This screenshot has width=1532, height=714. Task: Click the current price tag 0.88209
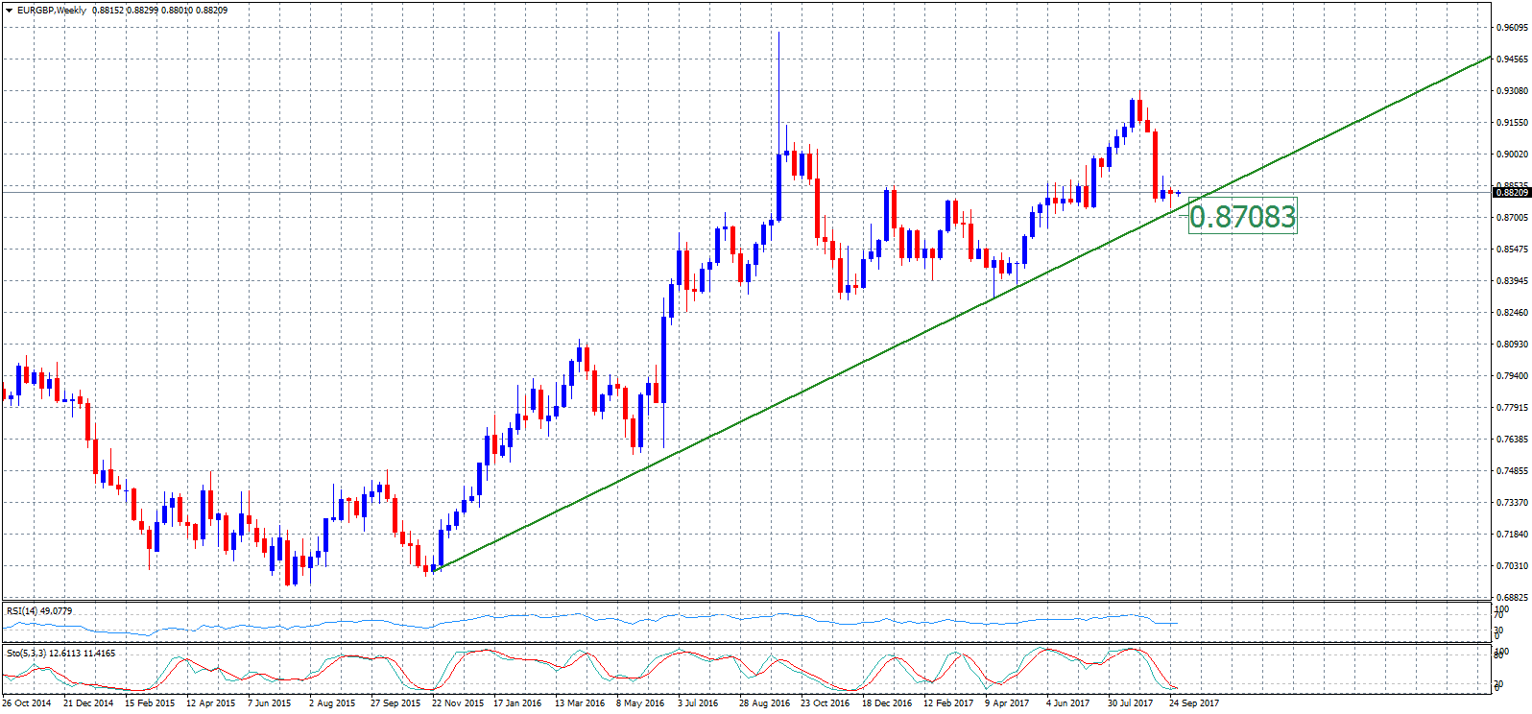[x=1511, y=193]
